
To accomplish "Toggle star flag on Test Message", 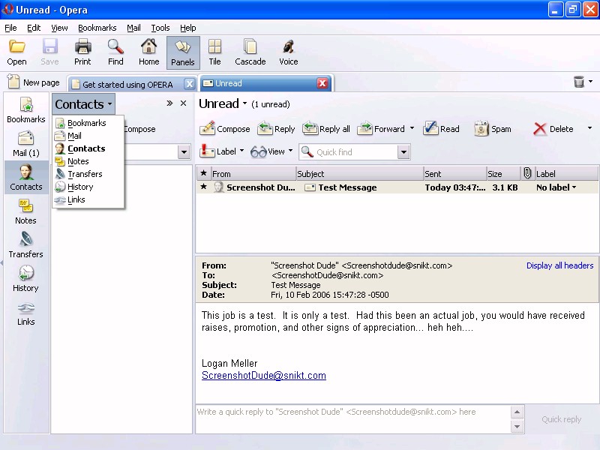I will [x=203, y=187].
